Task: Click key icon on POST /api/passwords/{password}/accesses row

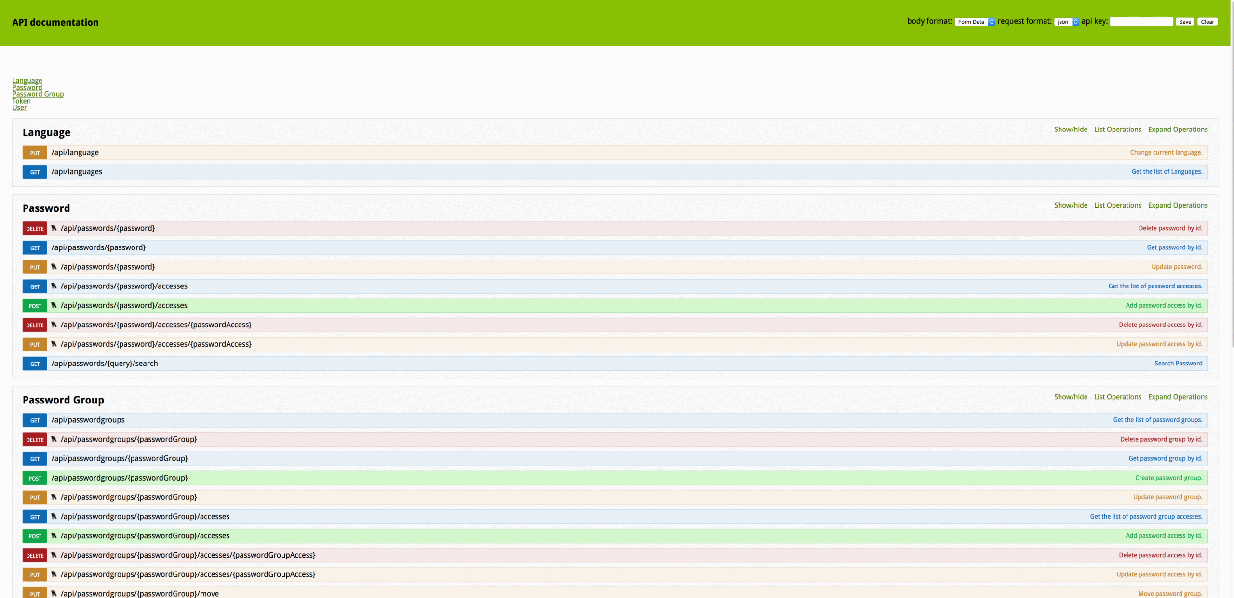Action: [54, 305]
